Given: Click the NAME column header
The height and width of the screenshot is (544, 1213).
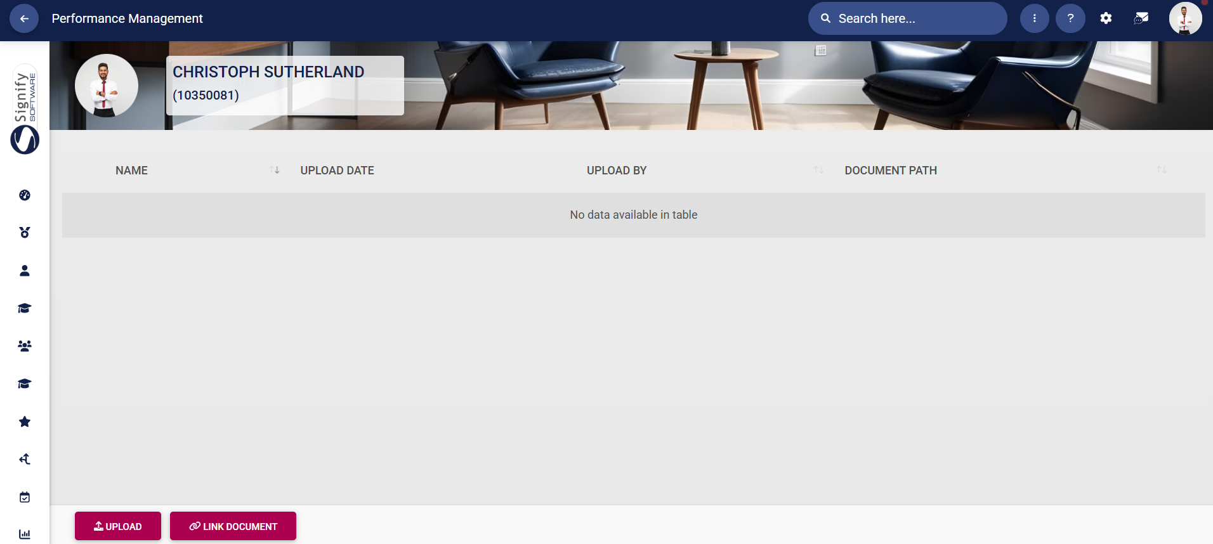Looking at the screenshot, I should [x=131, y=171].
